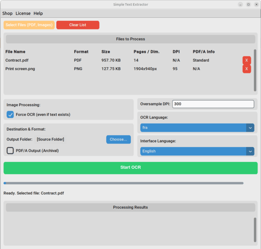This screenshot has width=261, height=249.
Task: Disable the Force OCR checkbox
Action: [x=10, y=115]
